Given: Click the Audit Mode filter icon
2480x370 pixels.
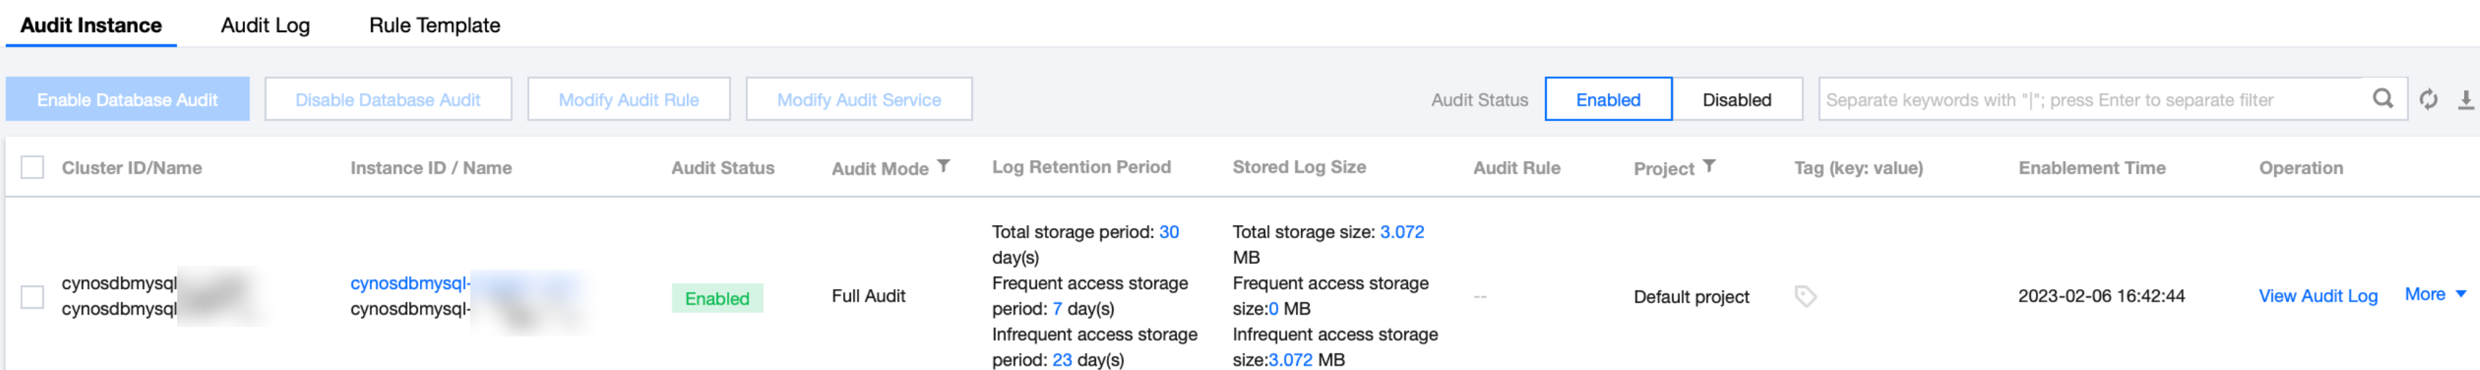Looking at the screenshot, I should click(944, 166).
